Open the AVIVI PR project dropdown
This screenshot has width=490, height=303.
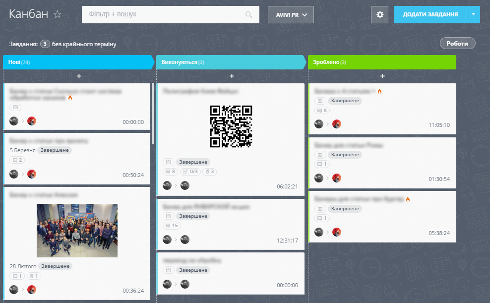click(291, 15)
